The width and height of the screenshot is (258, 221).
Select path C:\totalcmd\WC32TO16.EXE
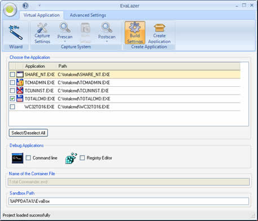point(84,107)
